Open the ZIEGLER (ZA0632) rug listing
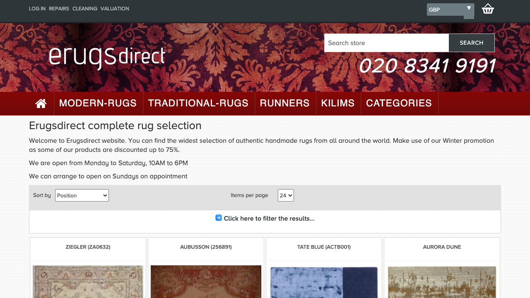530x298 pixels. pyautogui.click(x=88, y=247)
